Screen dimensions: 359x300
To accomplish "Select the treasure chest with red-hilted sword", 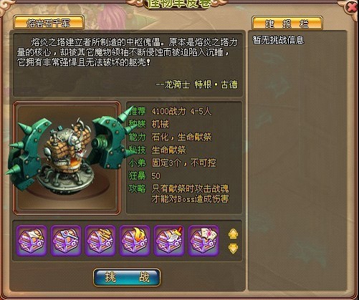I will (169, 241).
